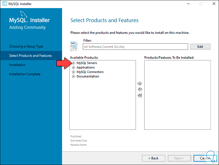219x165 pixels.
Task: Click the remove all double-left arrow
Action: pos(140,96)
